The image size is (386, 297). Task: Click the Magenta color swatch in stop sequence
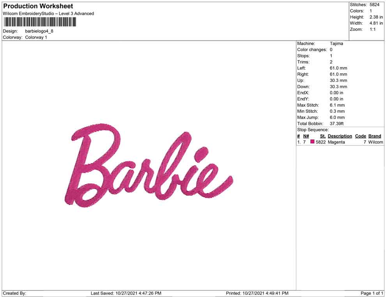(312, 141)
